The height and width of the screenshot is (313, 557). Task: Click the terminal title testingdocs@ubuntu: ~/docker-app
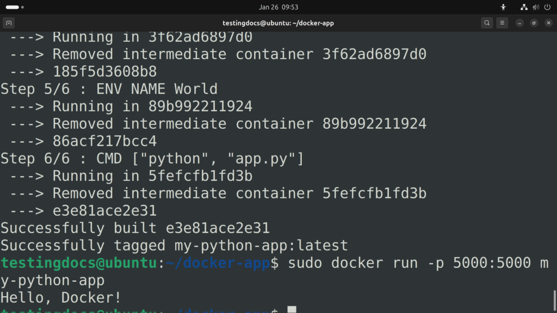point(278,23)
